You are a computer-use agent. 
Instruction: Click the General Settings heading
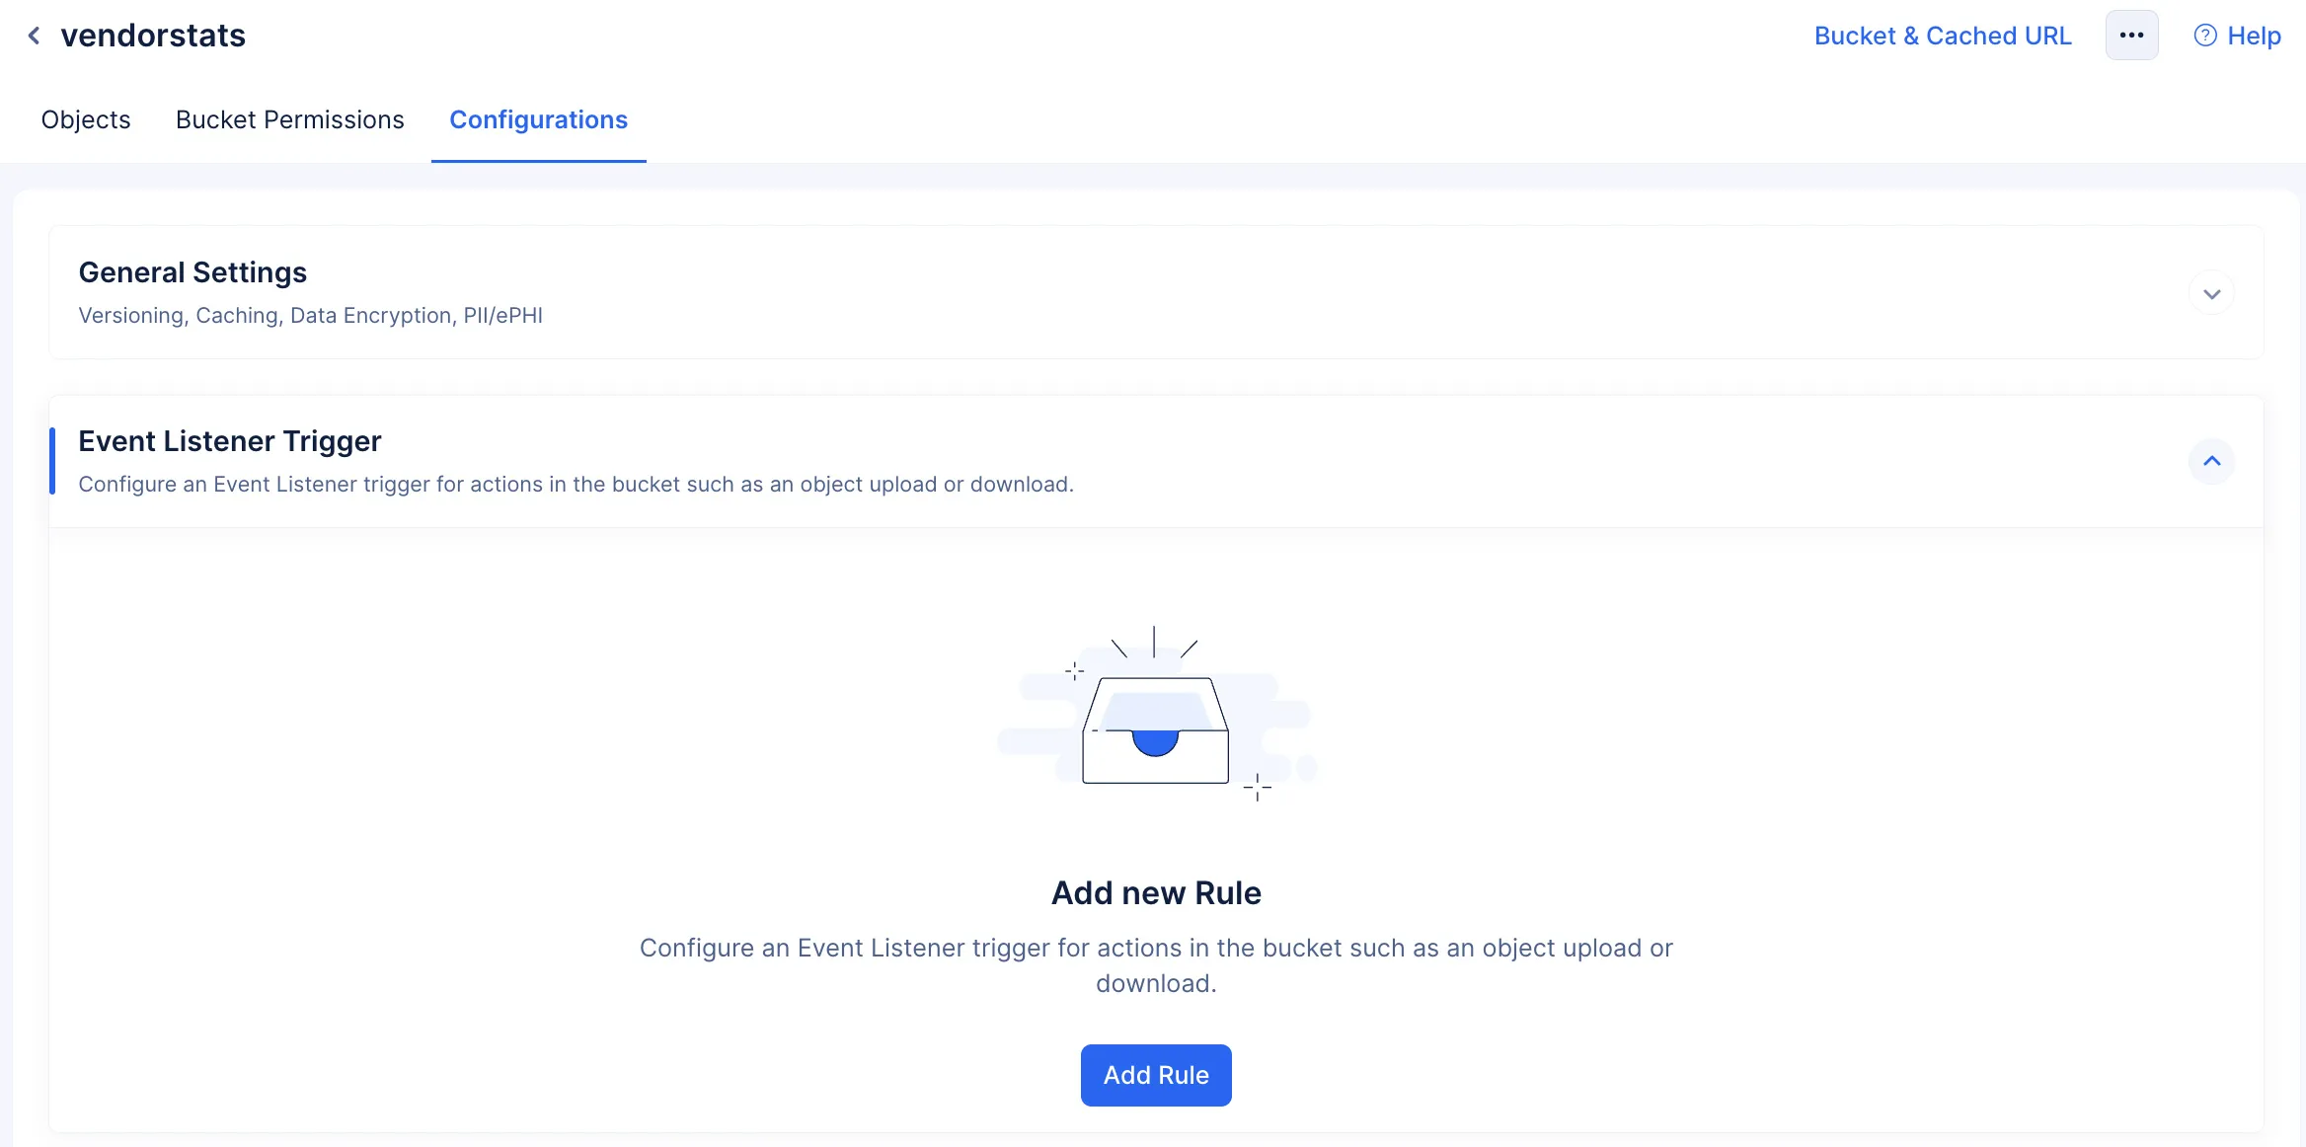pyautogui.click(x=192, y=272)
